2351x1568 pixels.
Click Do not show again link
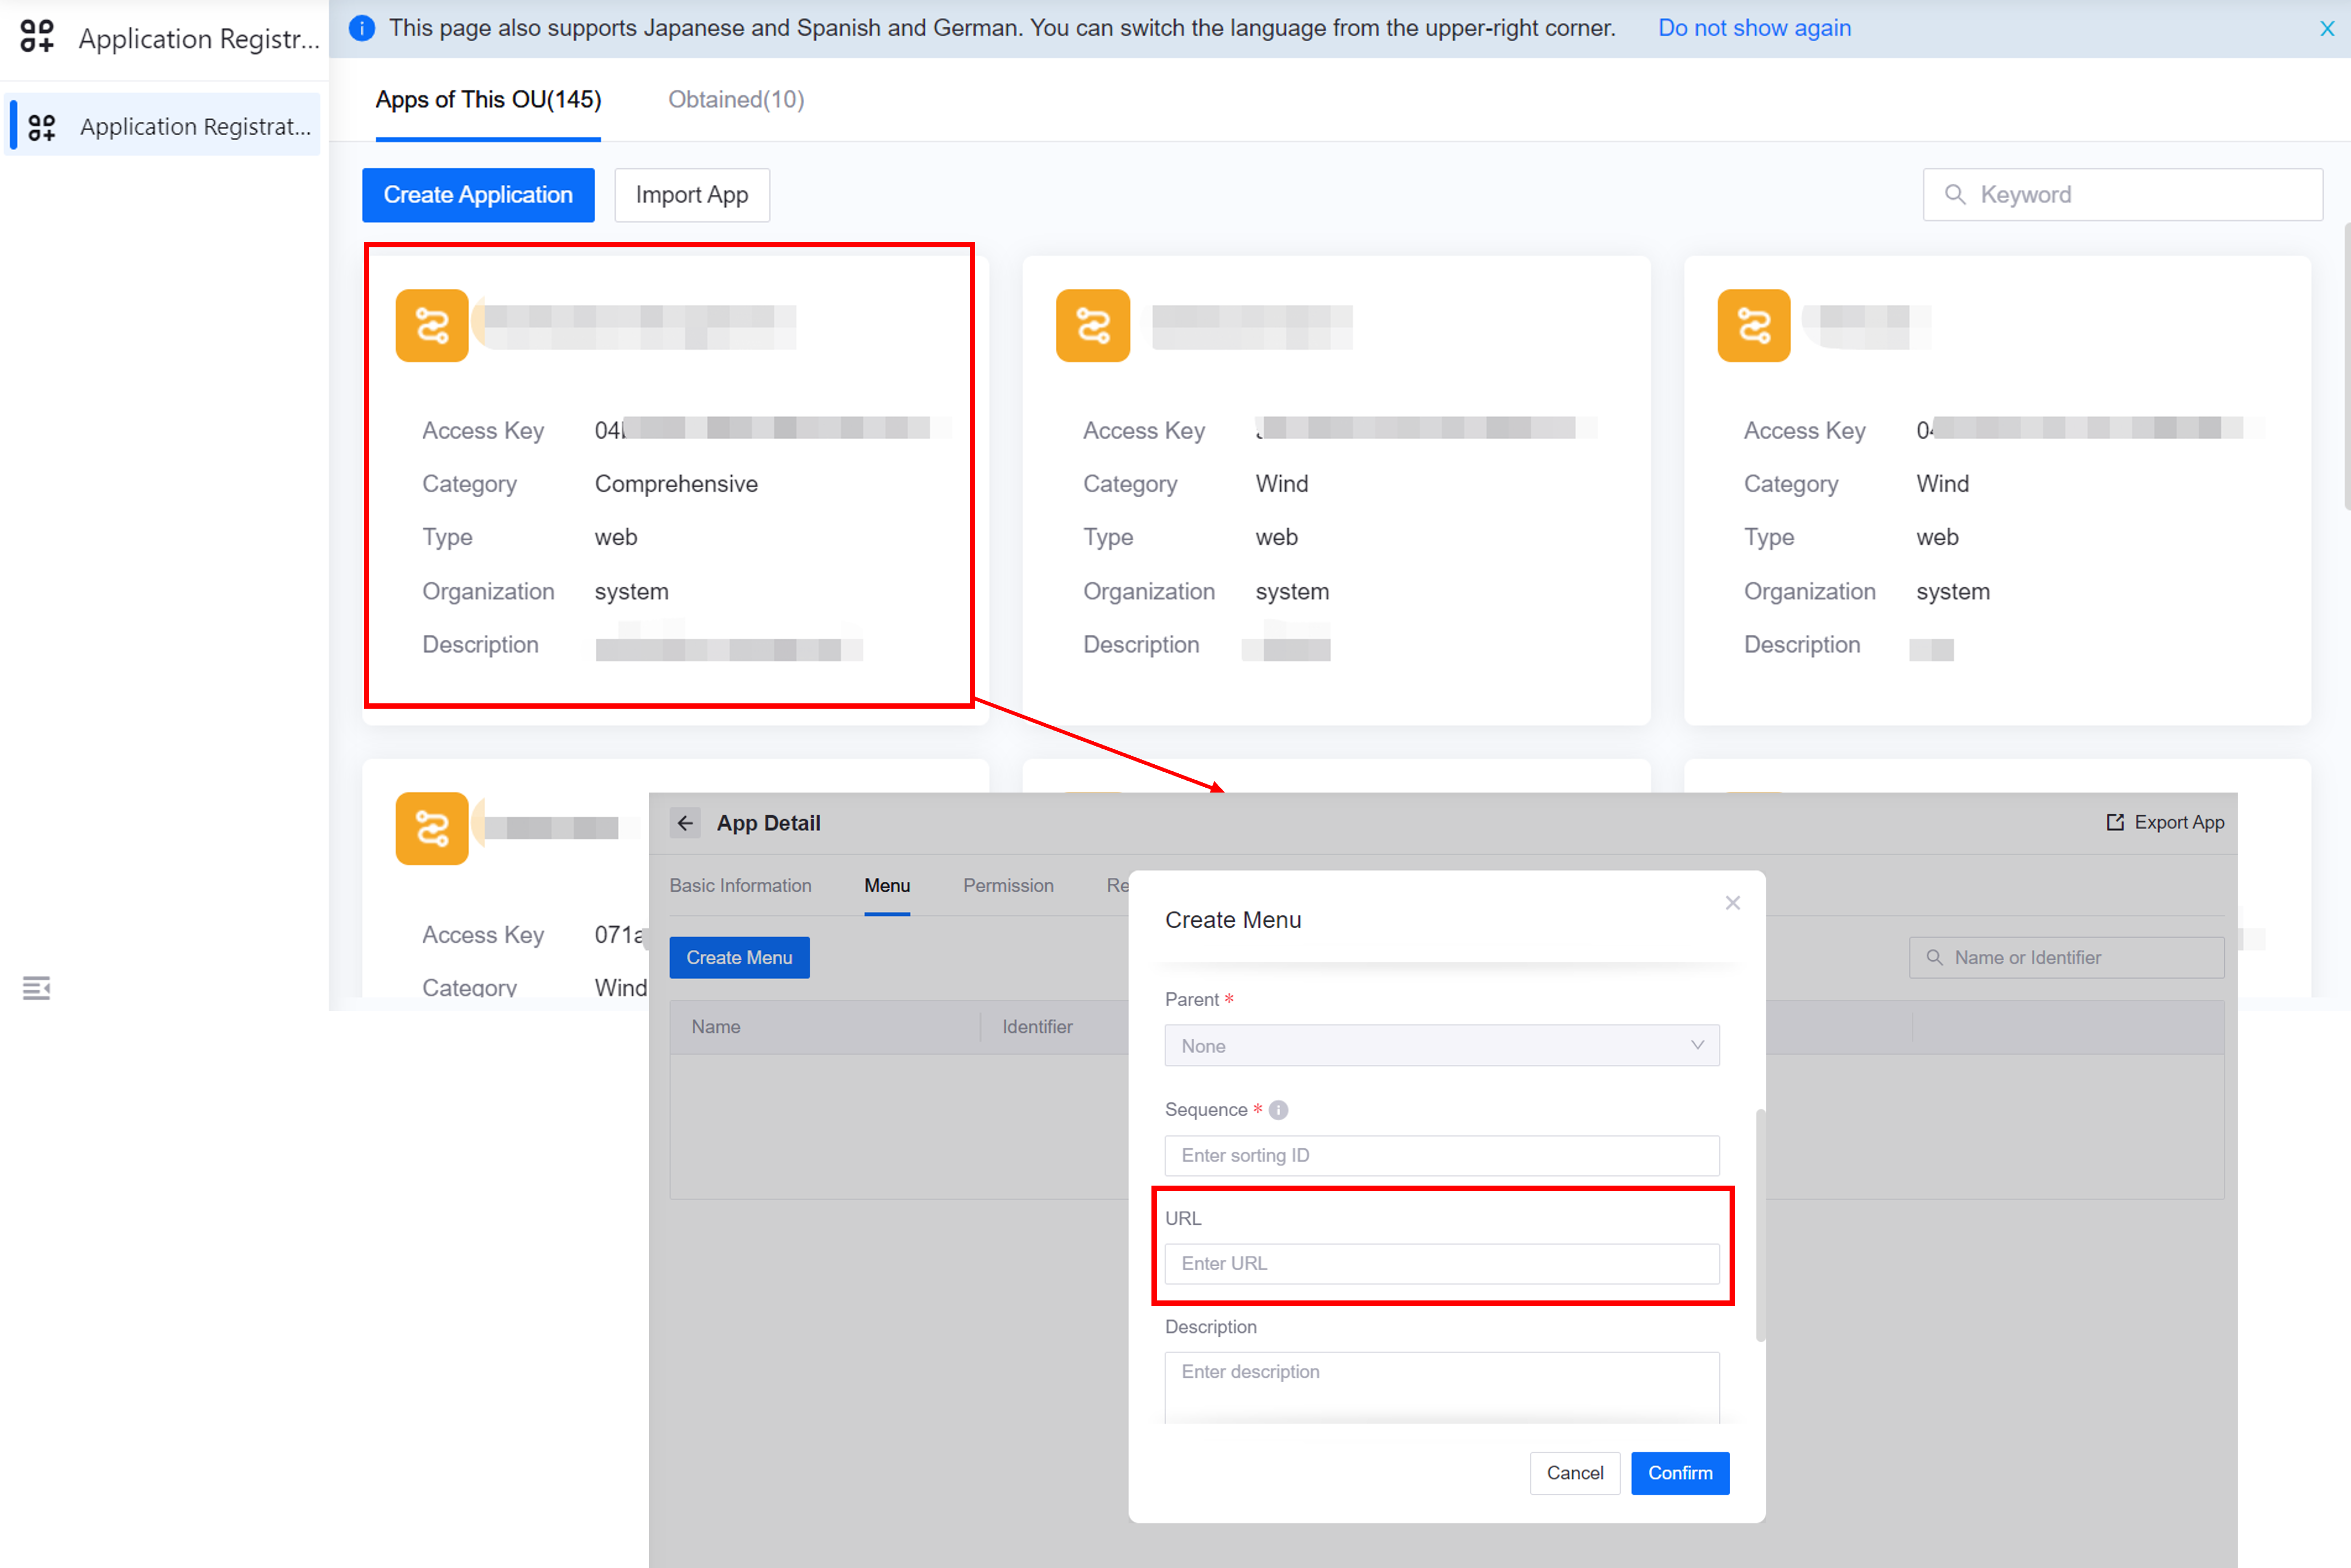coord(1754,28)
